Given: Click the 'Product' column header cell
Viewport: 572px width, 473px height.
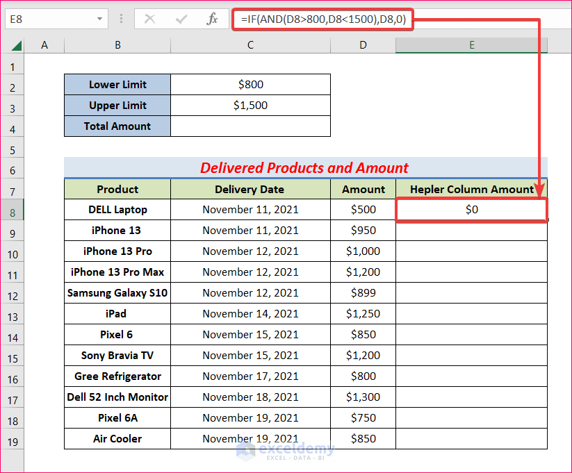Looking at the screenshot, I should click(117, 189).
